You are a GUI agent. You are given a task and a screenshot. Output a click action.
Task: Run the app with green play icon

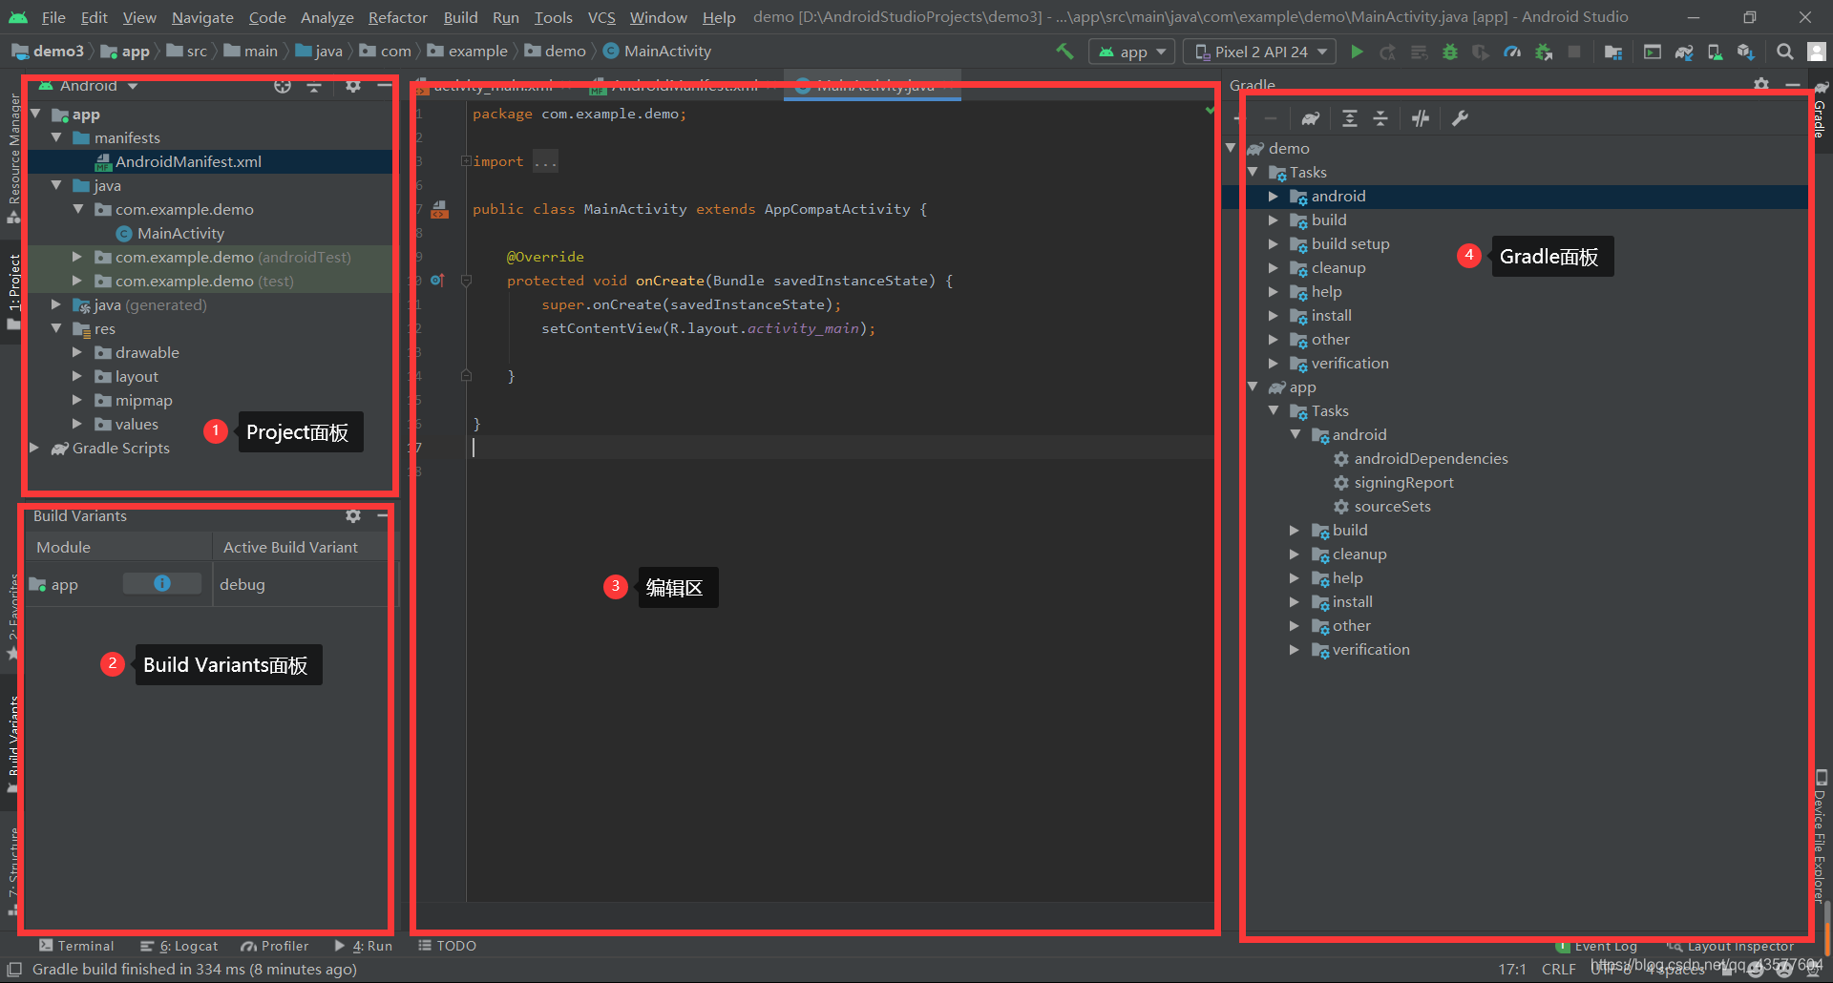tap(1357, 52)
